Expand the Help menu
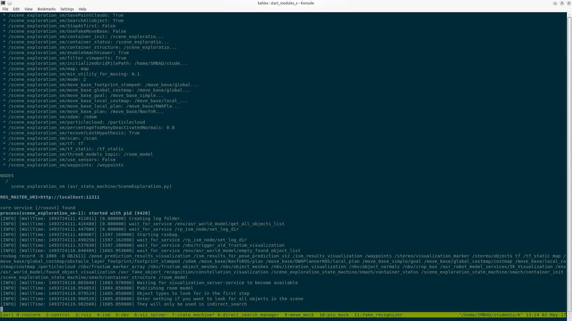The height and width of the screenshot is (321, 572). (82, 9)
